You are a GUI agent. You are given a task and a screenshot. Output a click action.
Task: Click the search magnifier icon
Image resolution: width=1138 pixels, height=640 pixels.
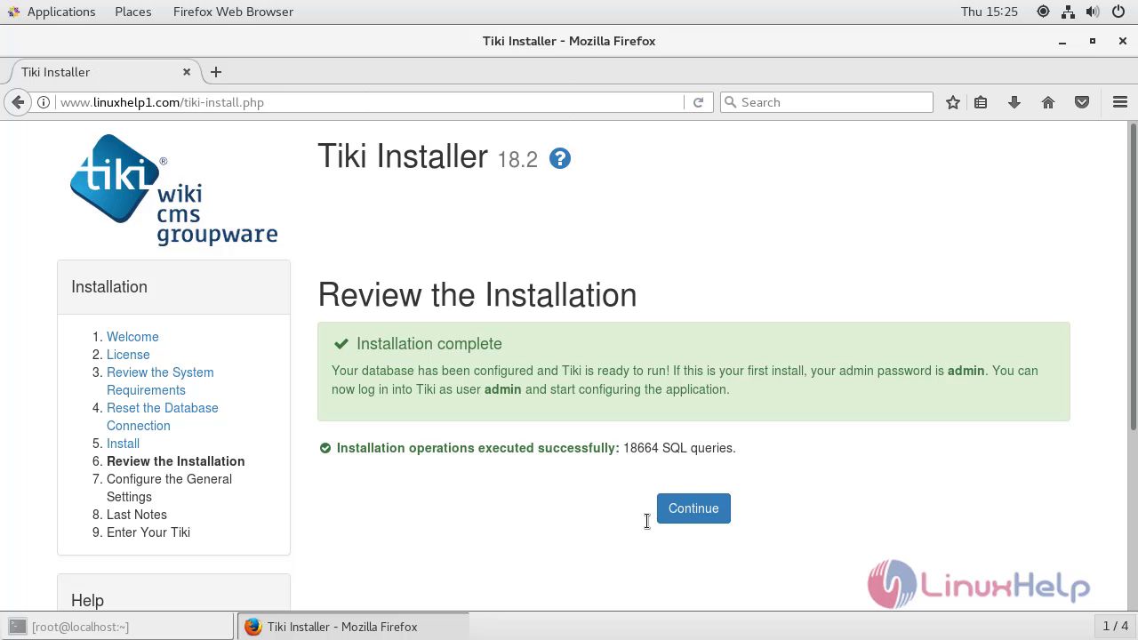point(731,102)
